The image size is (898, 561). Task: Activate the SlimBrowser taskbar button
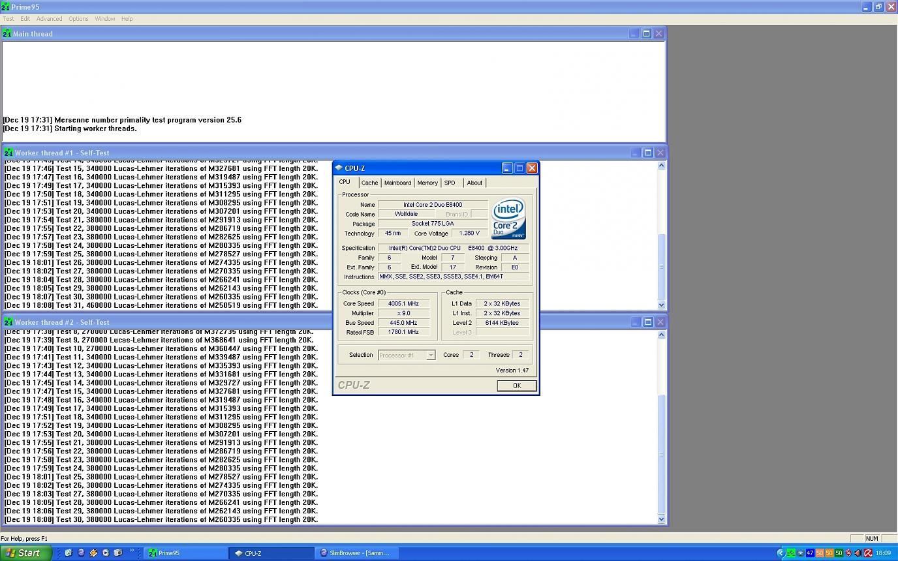click(358, 553)
